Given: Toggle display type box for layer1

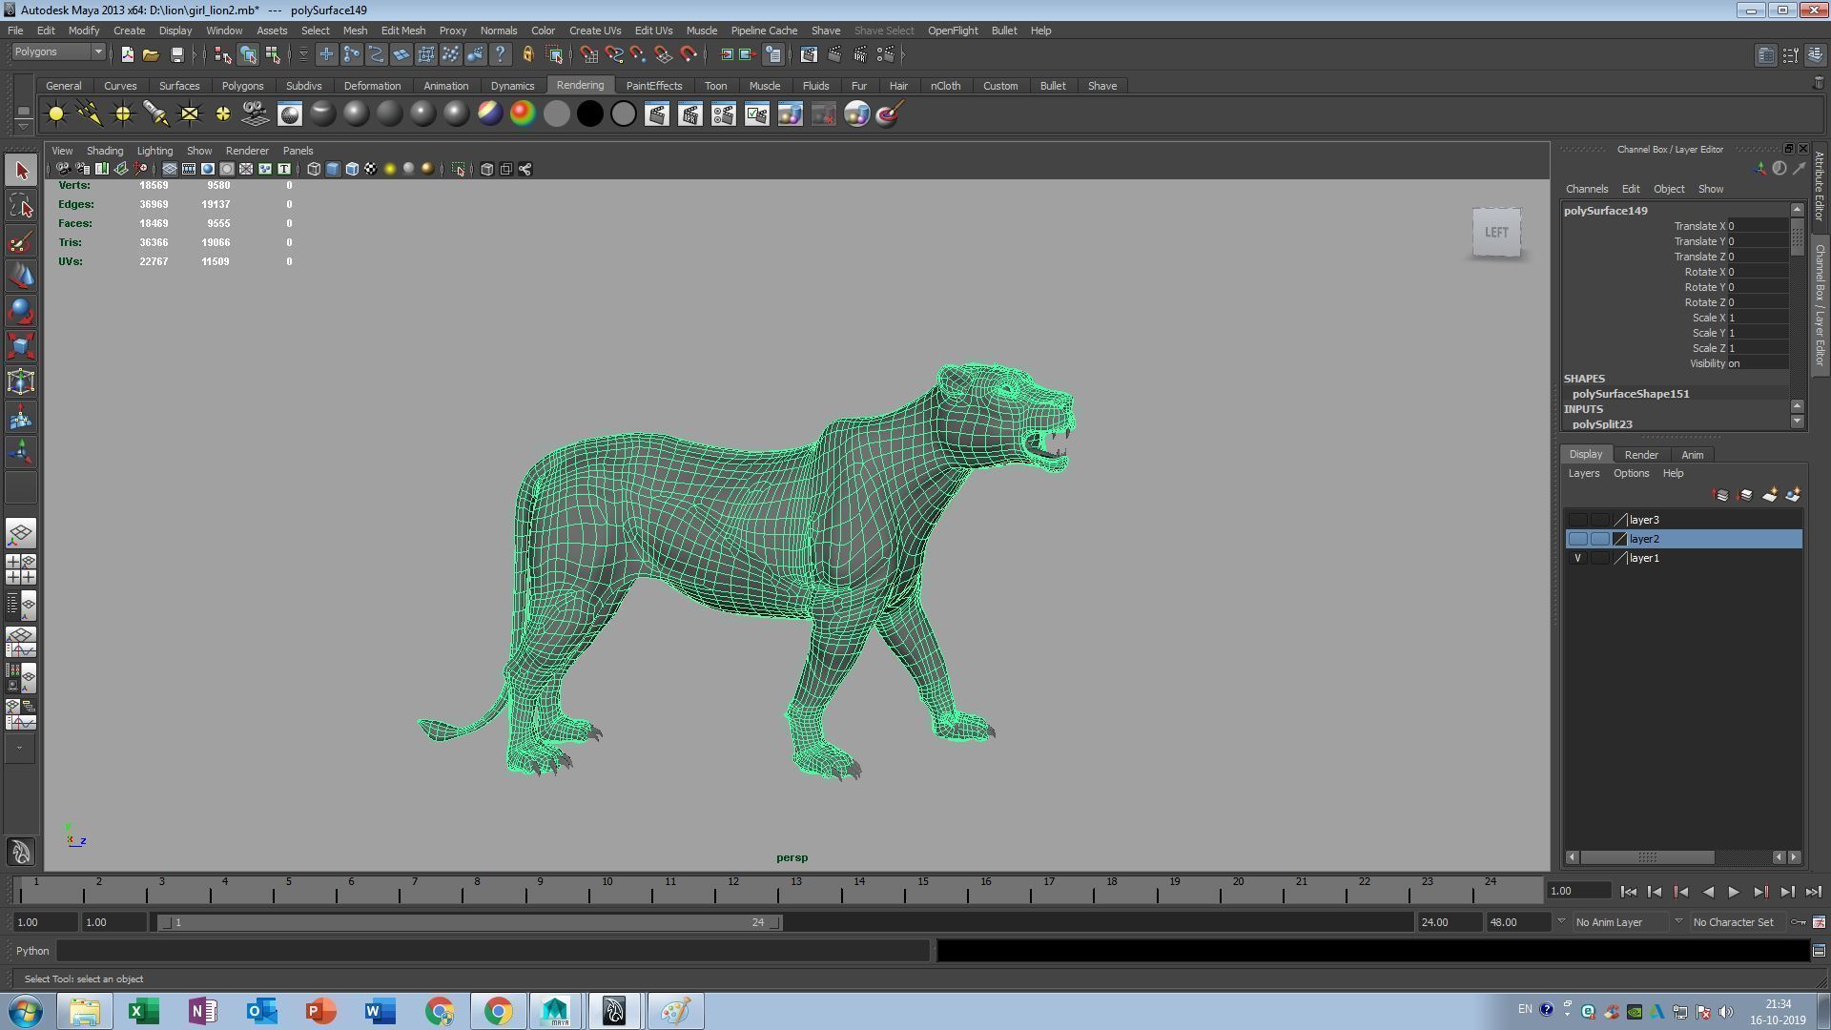Looking at the screenshot, I should point(1599,558).
